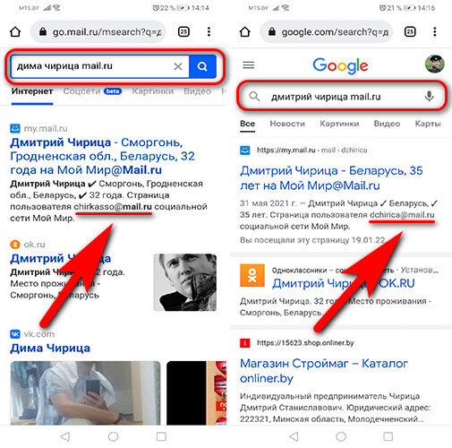Open three-dot menu in left browser

coord(209,31)
